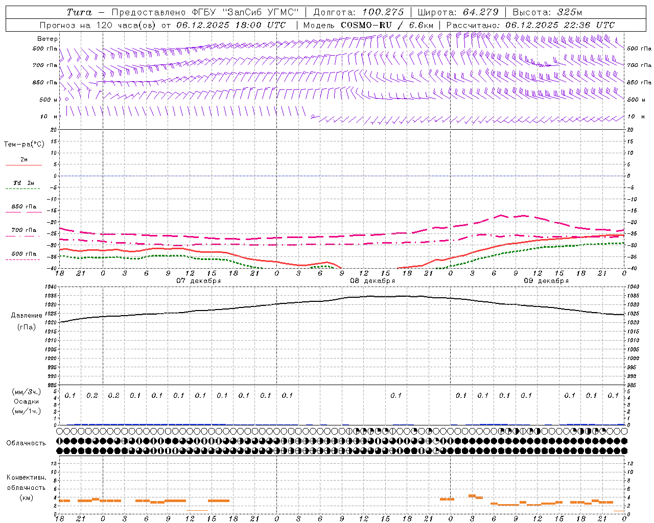Click the elevation text "Высота: 325м"
Viewport: 654px width, 523px height.
click(x=547, y=12)
